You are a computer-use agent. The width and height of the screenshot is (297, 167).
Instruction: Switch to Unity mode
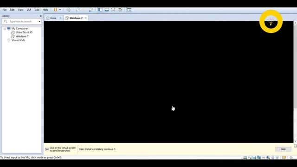[x=120, y=10]
